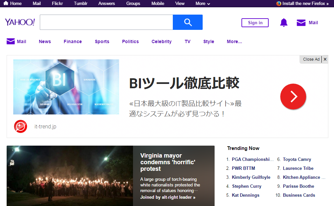Open trending Parisse Boothe
334x206 pixels.
click(x=299, y=186)
